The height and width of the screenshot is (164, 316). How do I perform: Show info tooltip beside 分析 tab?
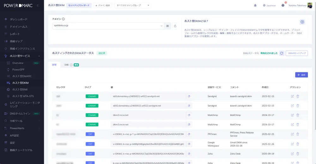tap(71, 65)
